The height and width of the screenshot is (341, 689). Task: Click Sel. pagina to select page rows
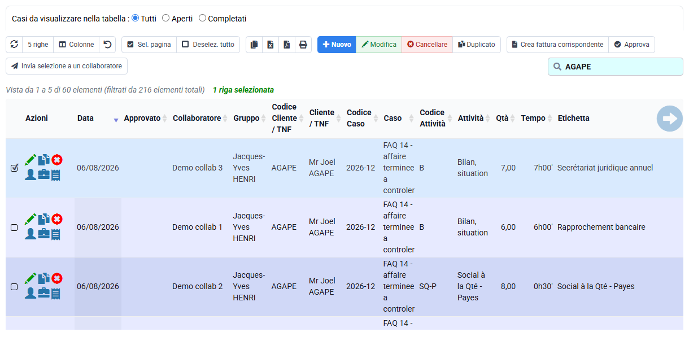click(x=149, y=45)
